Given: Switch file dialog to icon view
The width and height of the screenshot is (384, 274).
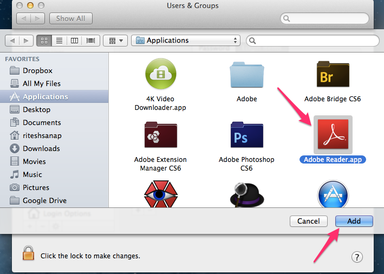Looking at the screenshot, I should pos(44,41).
